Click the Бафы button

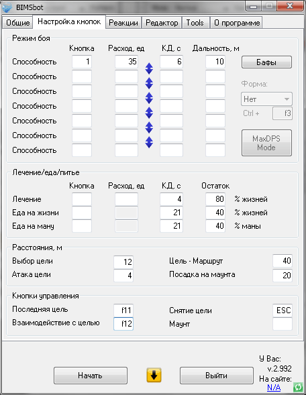266,62
